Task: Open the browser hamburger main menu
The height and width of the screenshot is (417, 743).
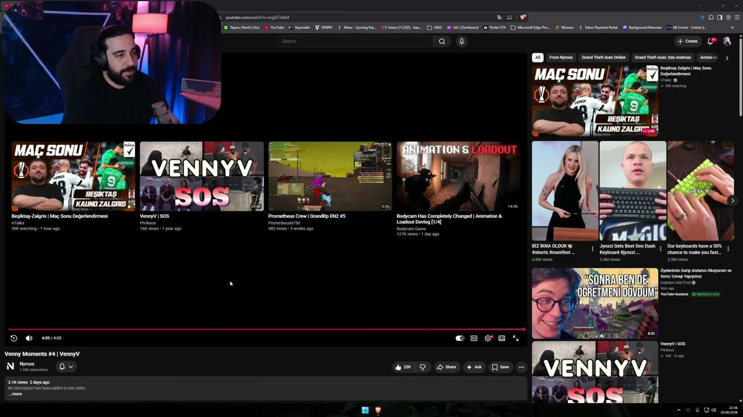Action: (x=737, y=17)
